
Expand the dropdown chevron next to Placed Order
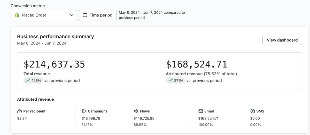(72, 15)
